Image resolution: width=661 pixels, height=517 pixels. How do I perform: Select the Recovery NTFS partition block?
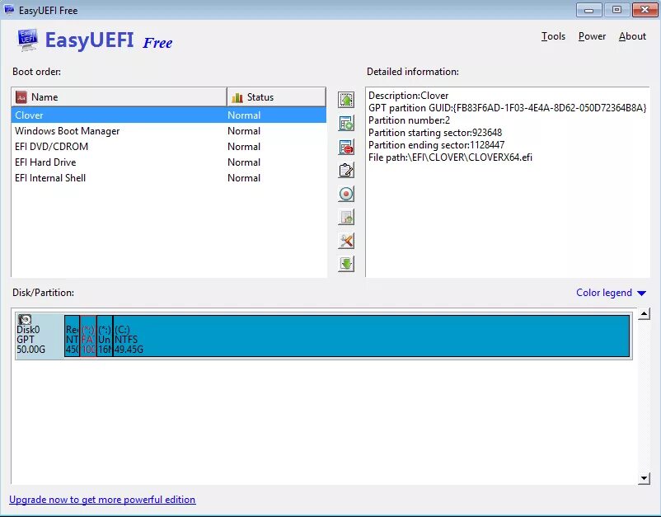click(x=72, y=336)
